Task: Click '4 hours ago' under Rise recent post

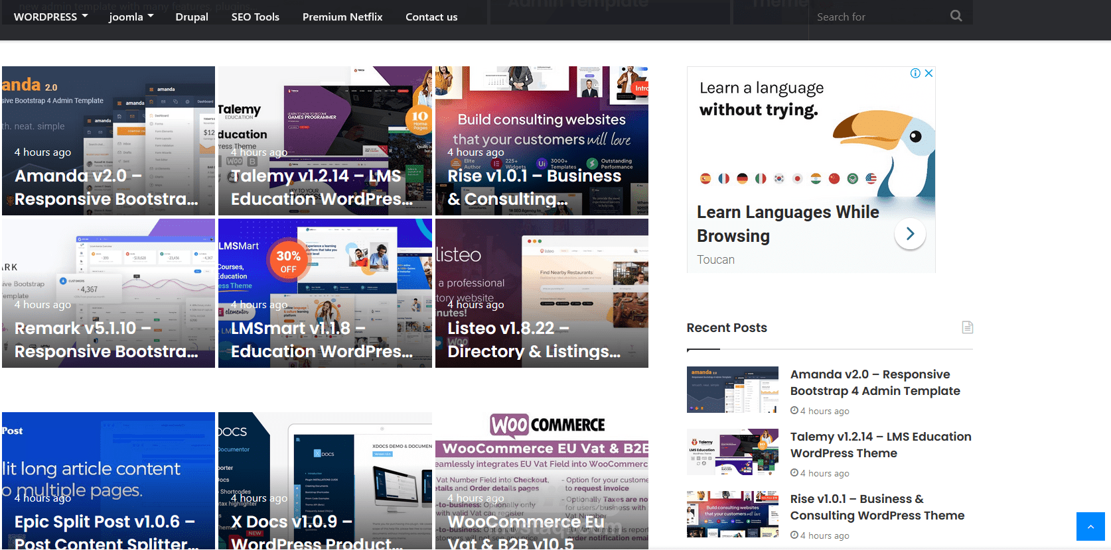Action: pyautogui.click(x=820, y=535)
